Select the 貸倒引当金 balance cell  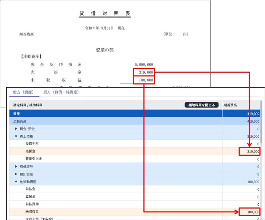(x=242, y=159)
